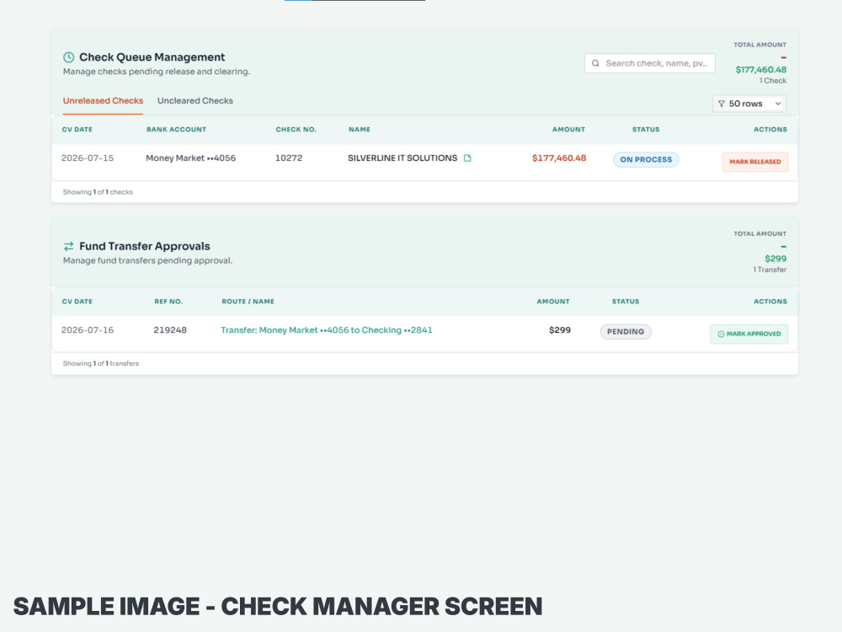Click the Mark Released button
842x632 pixels.
[755, 162]
